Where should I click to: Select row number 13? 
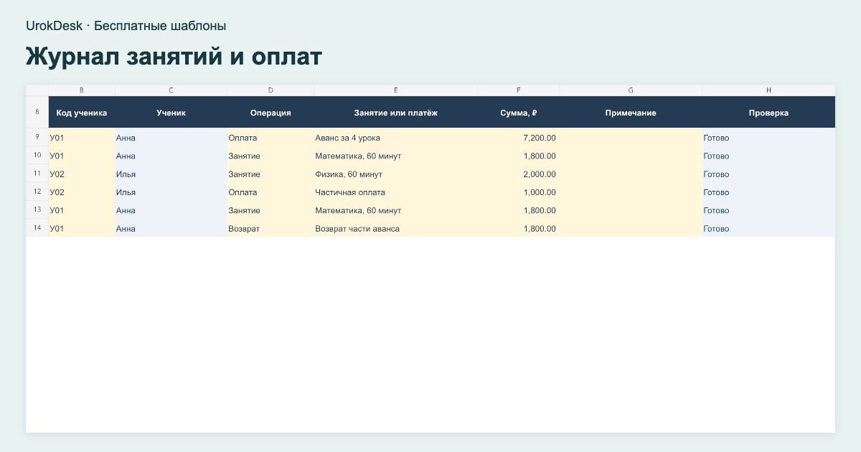coord(37,209)
